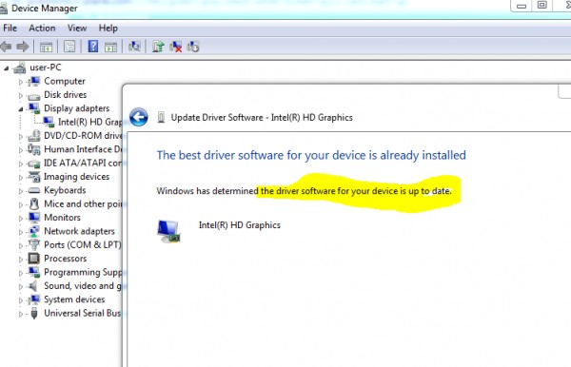This screenshot has width=571, height=367.
Task: Select the Computer tree label
Action: coord(65,81)
